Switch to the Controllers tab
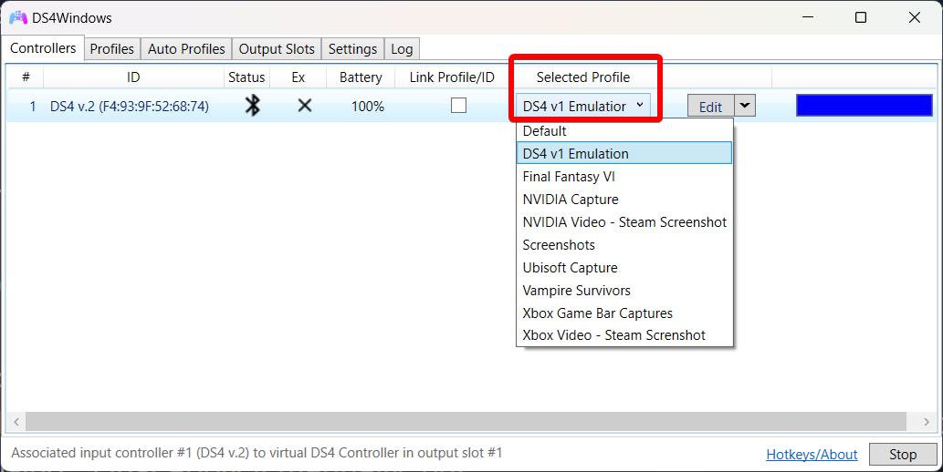 [x=43, y=48]
